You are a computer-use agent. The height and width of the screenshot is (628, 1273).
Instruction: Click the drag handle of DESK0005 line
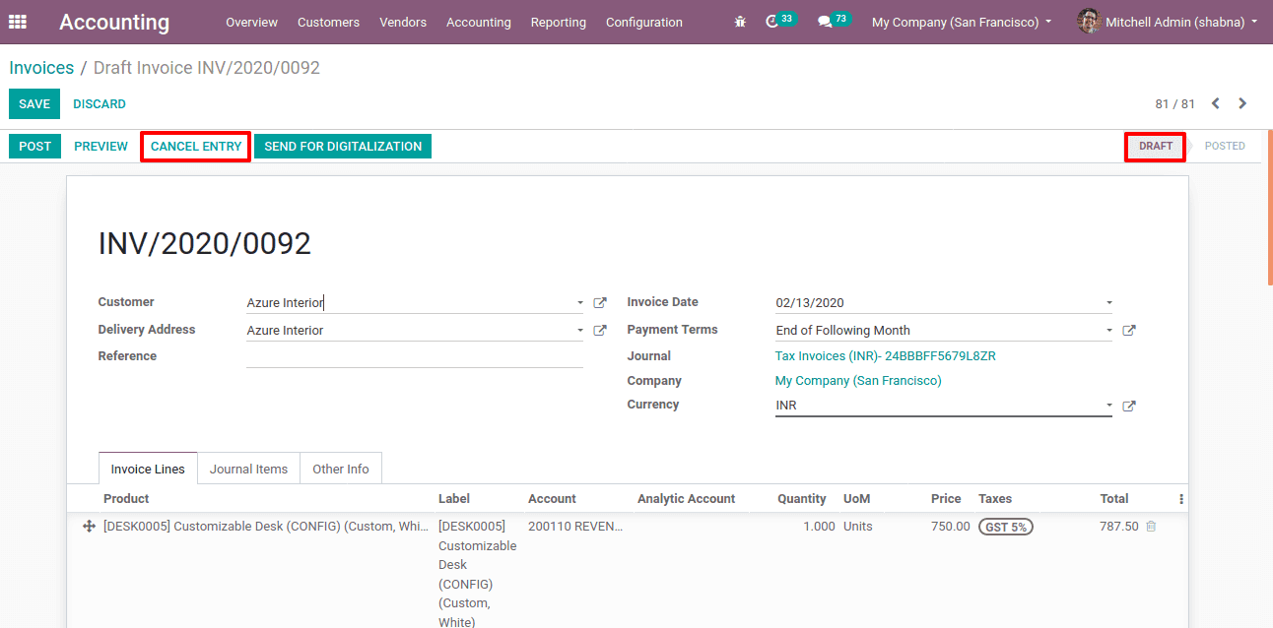(x=89, y=527)
